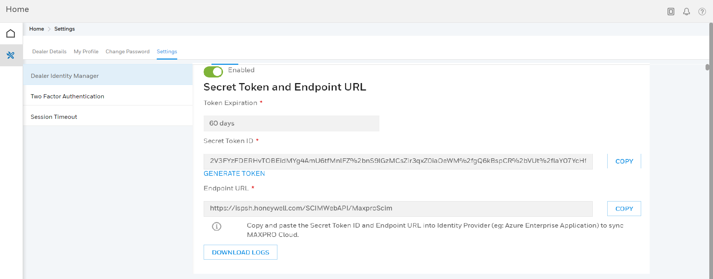Click DOWNLOAD LOGS button

point(241,252)
